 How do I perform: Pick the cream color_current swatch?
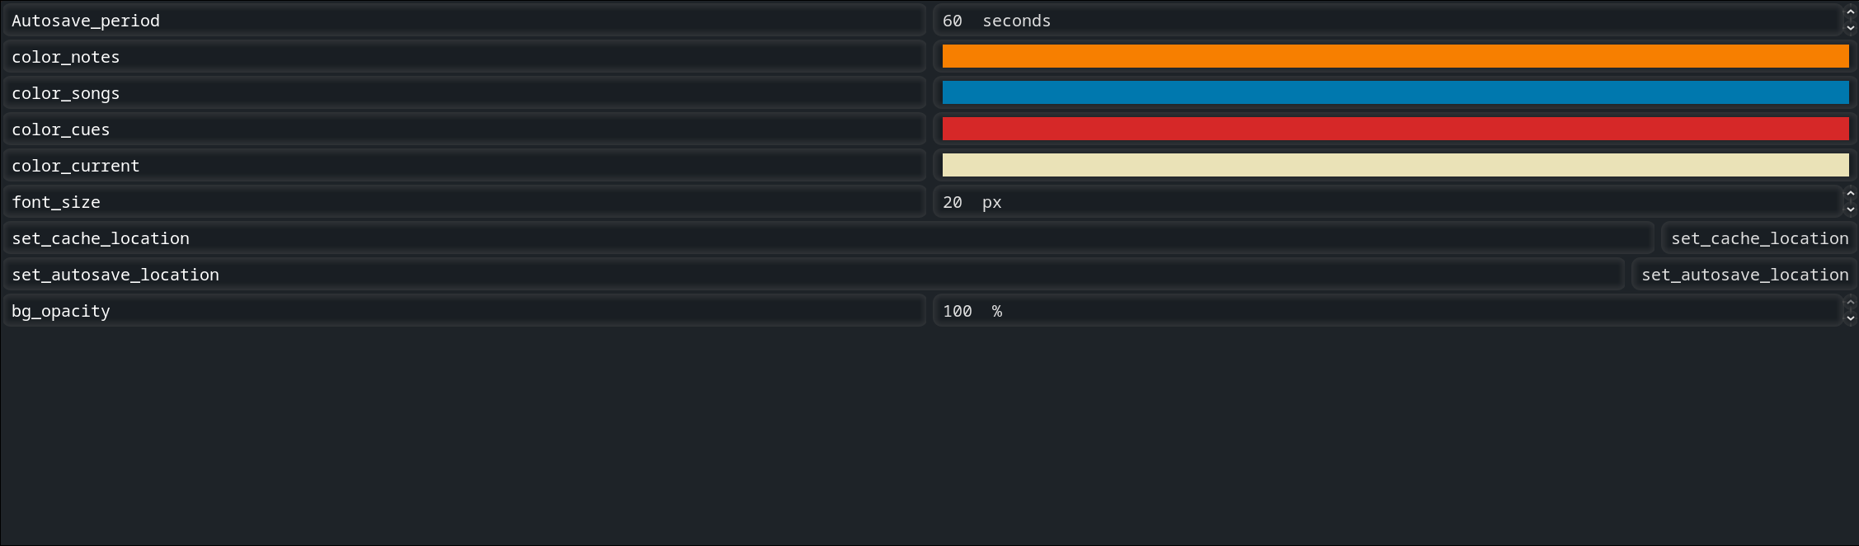pos(1394,165)
